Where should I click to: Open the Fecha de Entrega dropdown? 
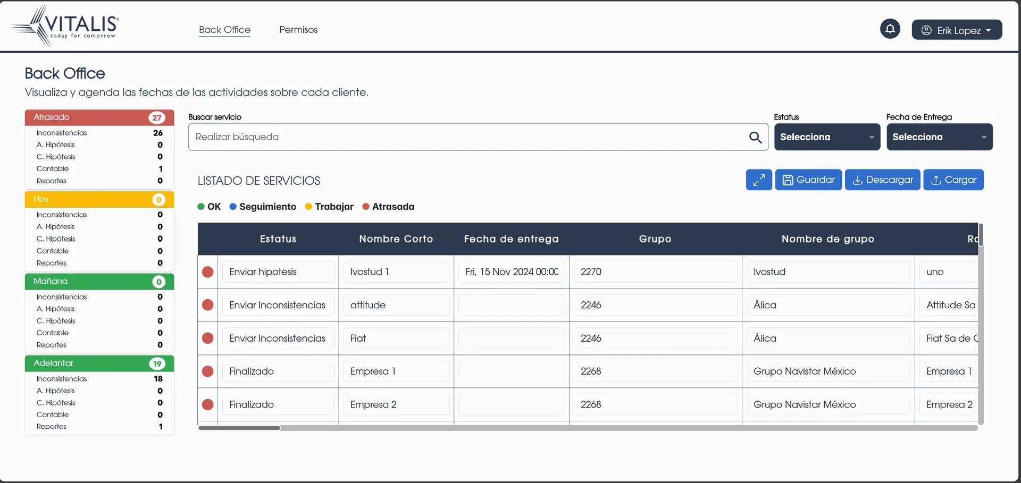(x=939, y=137)
